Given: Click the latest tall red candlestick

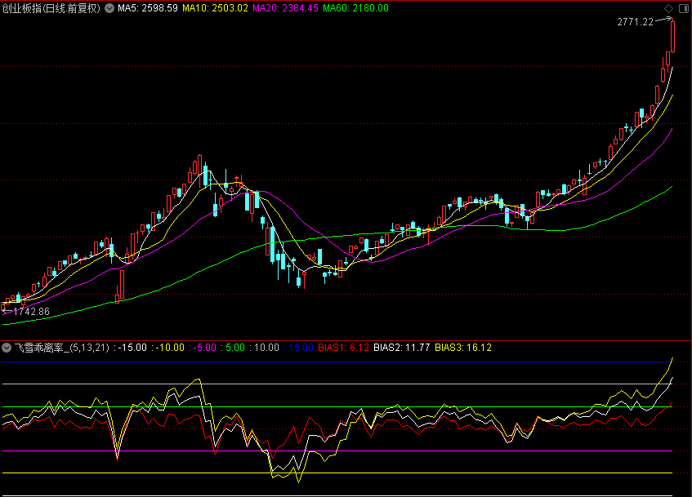Looking at the screenshot, I should coord(672,36).
